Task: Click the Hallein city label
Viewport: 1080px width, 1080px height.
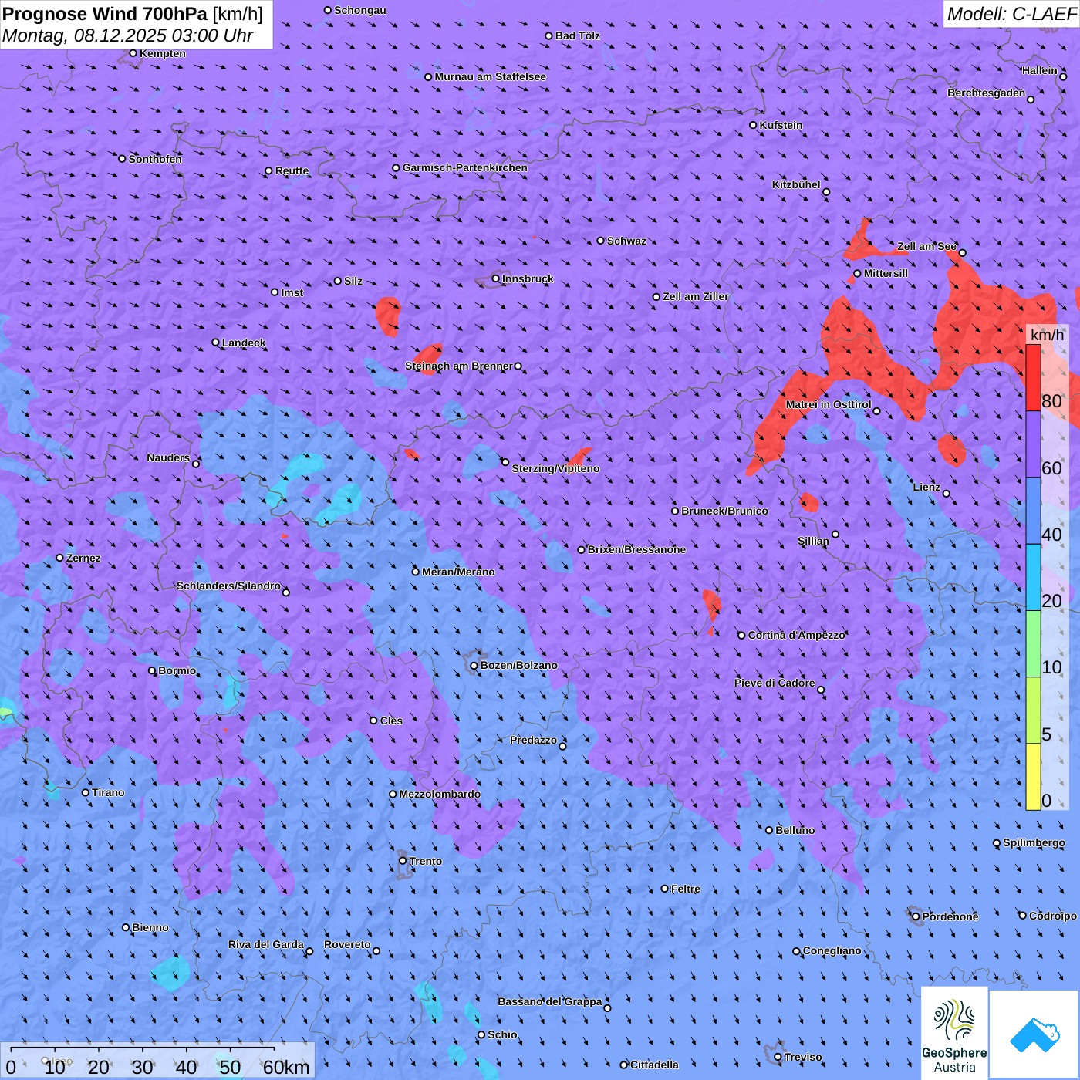Action: click(x=1039, y=70)
